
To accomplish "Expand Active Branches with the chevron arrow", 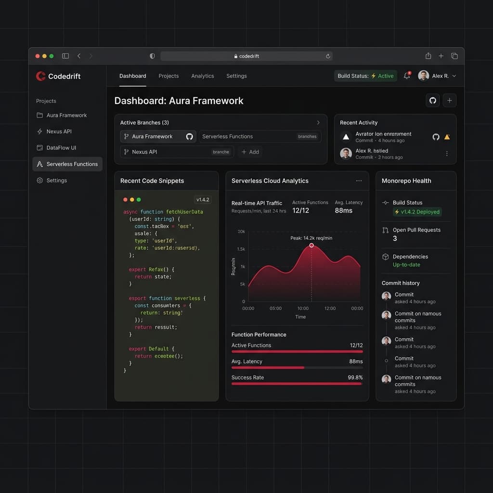I will click(x=318, y=123).
